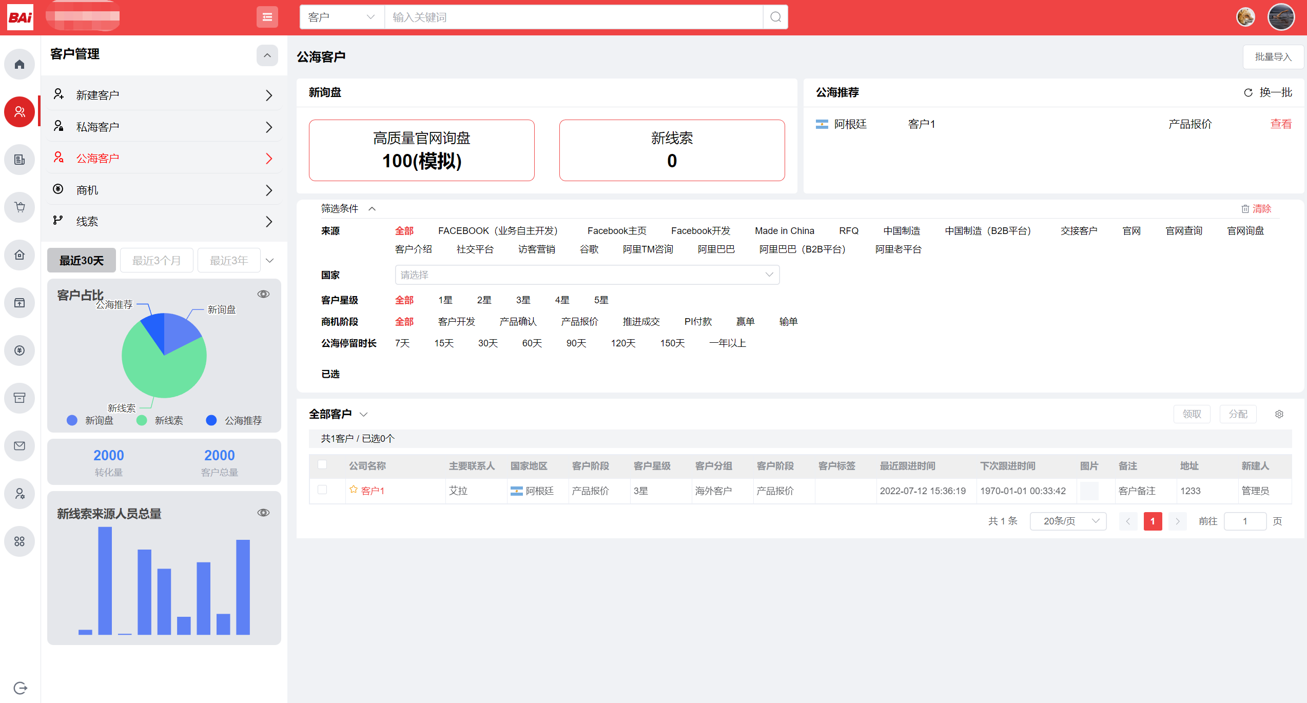The height and width of the screenshot is (703, 1307).
Task: Click the 清除 trash icon
Action: pos(1245,209)
